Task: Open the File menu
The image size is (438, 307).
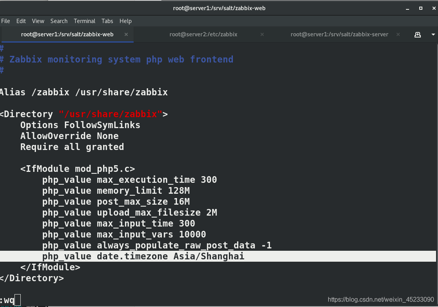Action: click(5, 21)
